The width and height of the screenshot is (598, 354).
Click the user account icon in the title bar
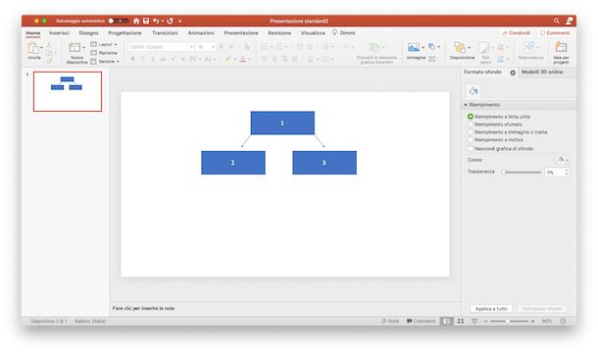tap(569, 21)
